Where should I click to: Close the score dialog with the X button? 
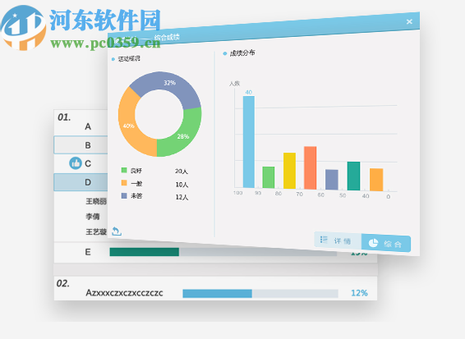(x=409, y=21)
